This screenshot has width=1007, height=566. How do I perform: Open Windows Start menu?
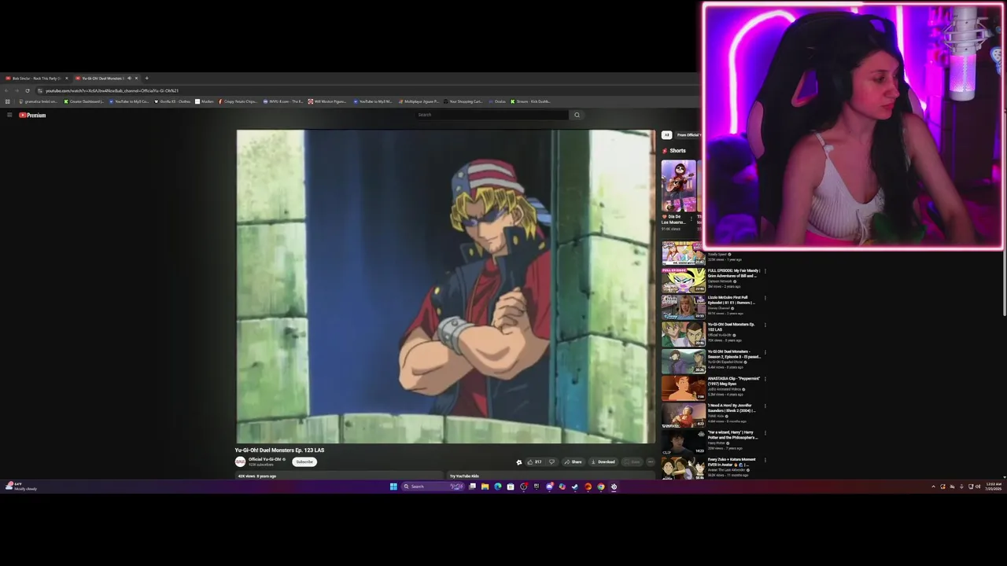point(393,487)
